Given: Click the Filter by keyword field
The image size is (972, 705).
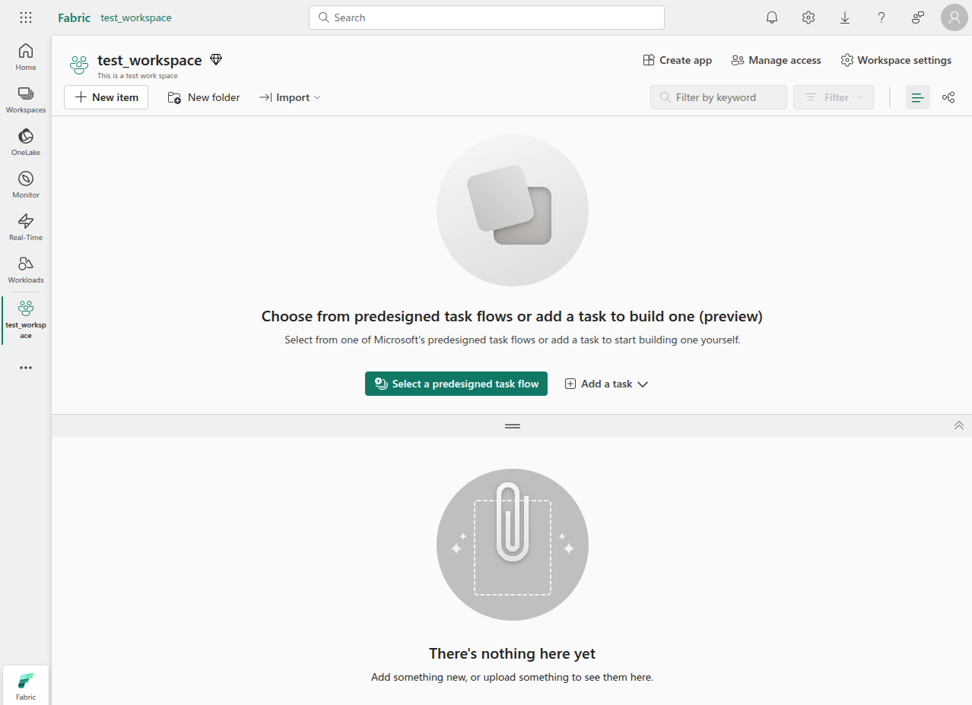Looking at the screenshot, I should point(719,97).
